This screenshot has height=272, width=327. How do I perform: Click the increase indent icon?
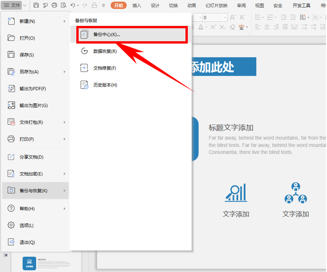[x=293, y=17]
